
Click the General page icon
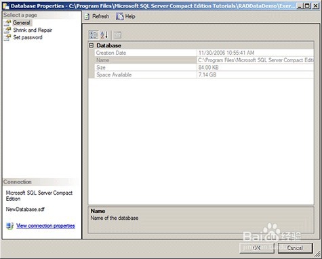click(7, 23)
